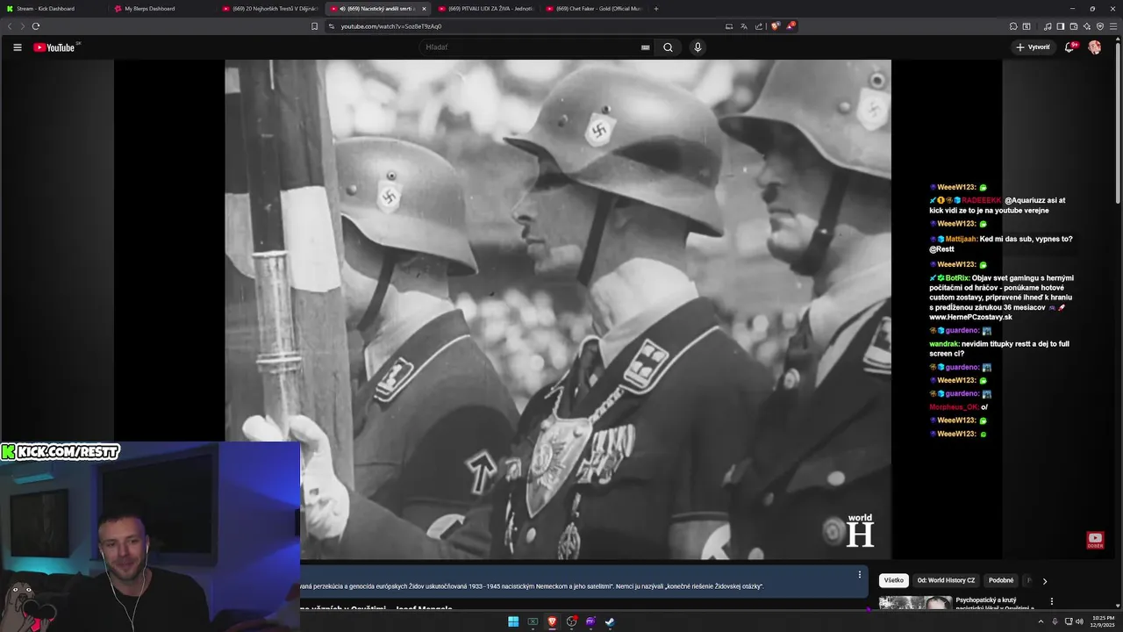Click the RADEEEKK username in chat
This screenshot has height=632, width=1123.
[x=981, y=200]
